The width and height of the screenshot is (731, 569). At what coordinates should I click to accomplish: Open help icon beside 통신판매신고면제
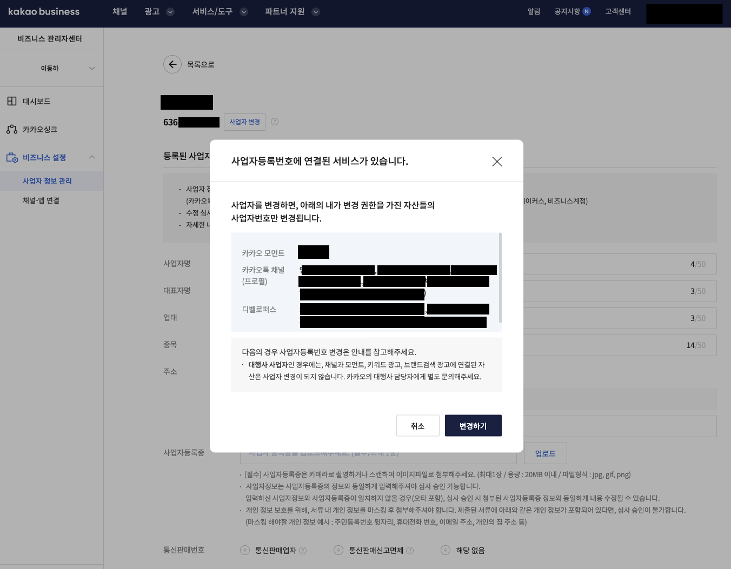pyautogui.click(x=410, y=551)
